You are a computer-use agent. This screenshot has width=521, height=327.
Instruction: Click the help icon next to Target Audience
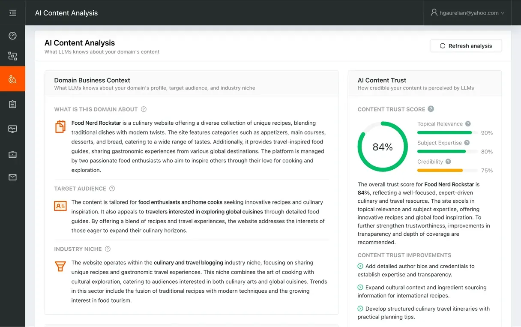112,188
